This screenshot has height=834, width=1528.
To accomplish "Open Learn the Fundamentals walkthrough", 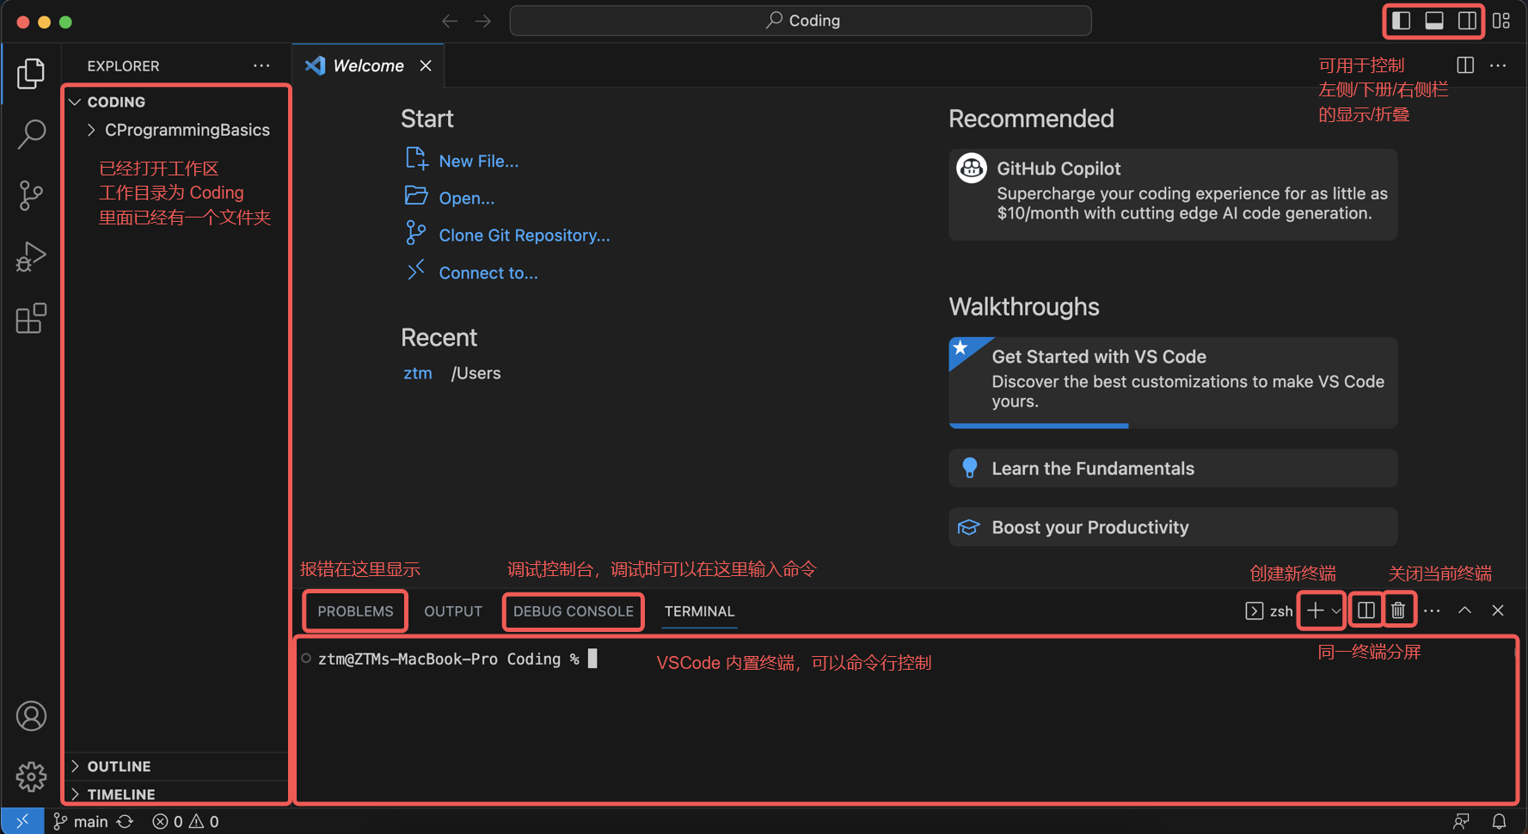I will [x=1173, y=469].
